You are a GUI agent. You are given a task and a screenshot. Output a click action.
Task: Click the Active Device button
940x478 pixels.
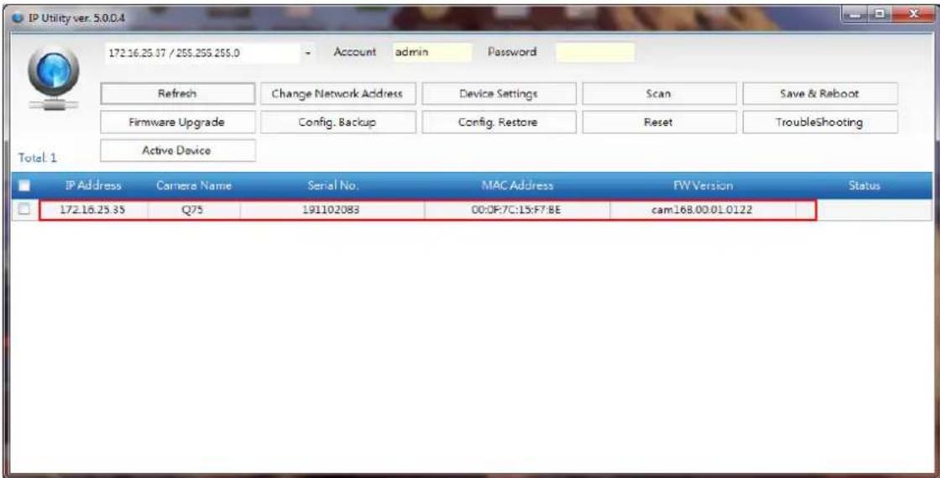(177, 150)
